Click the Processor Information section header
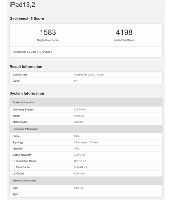 [86, 129]
